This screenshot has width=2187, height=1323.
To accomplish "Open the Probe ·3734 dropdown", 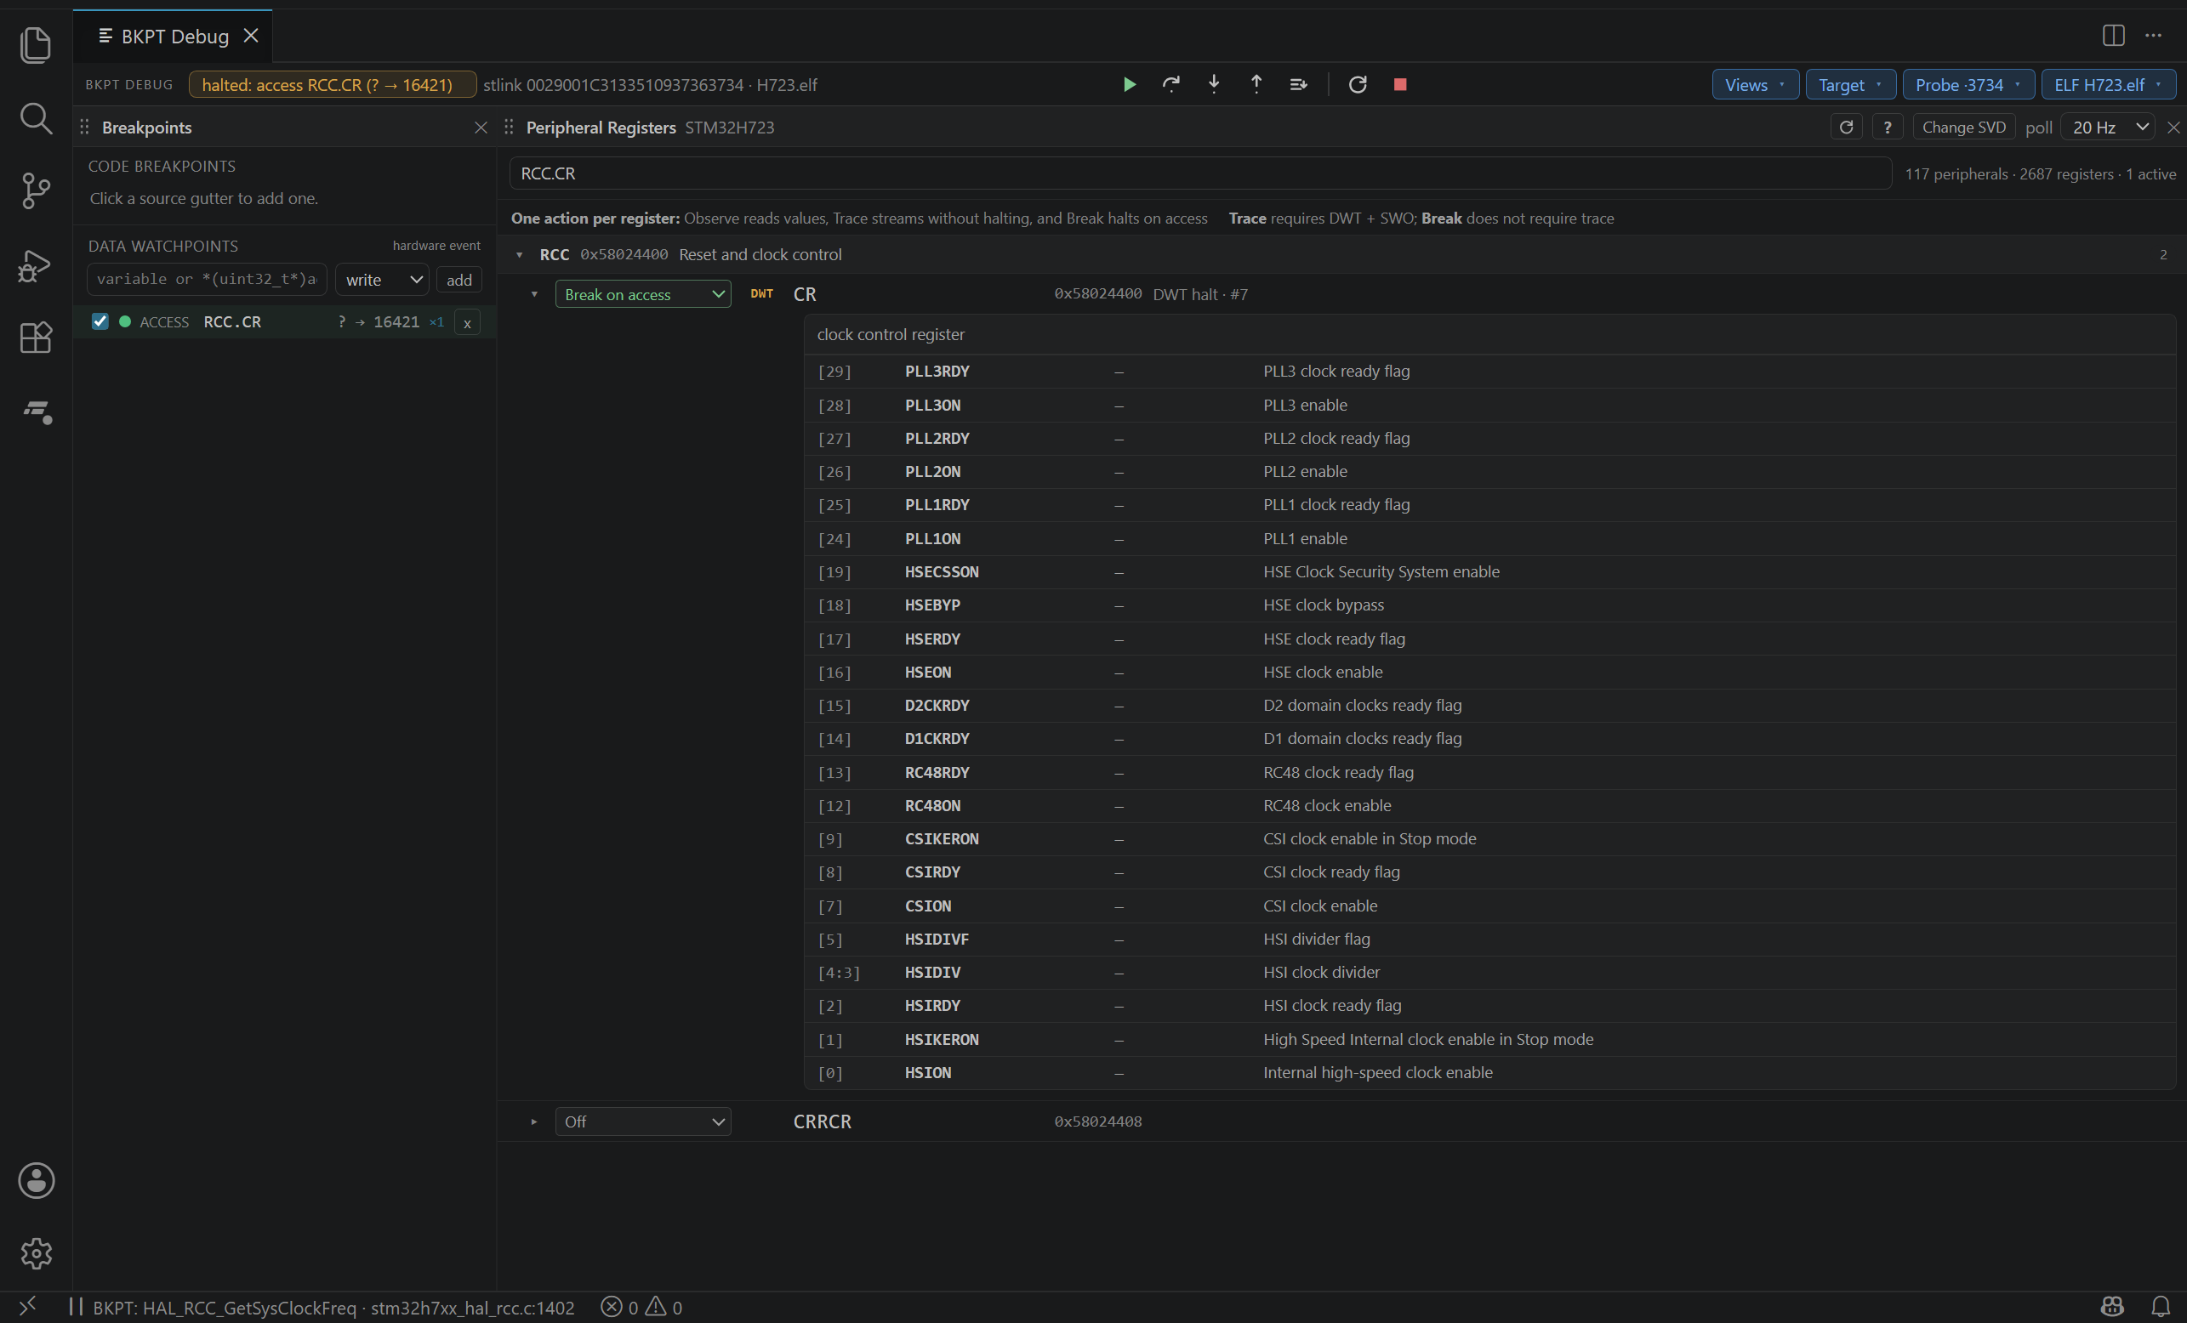I will click(1968, 84).
